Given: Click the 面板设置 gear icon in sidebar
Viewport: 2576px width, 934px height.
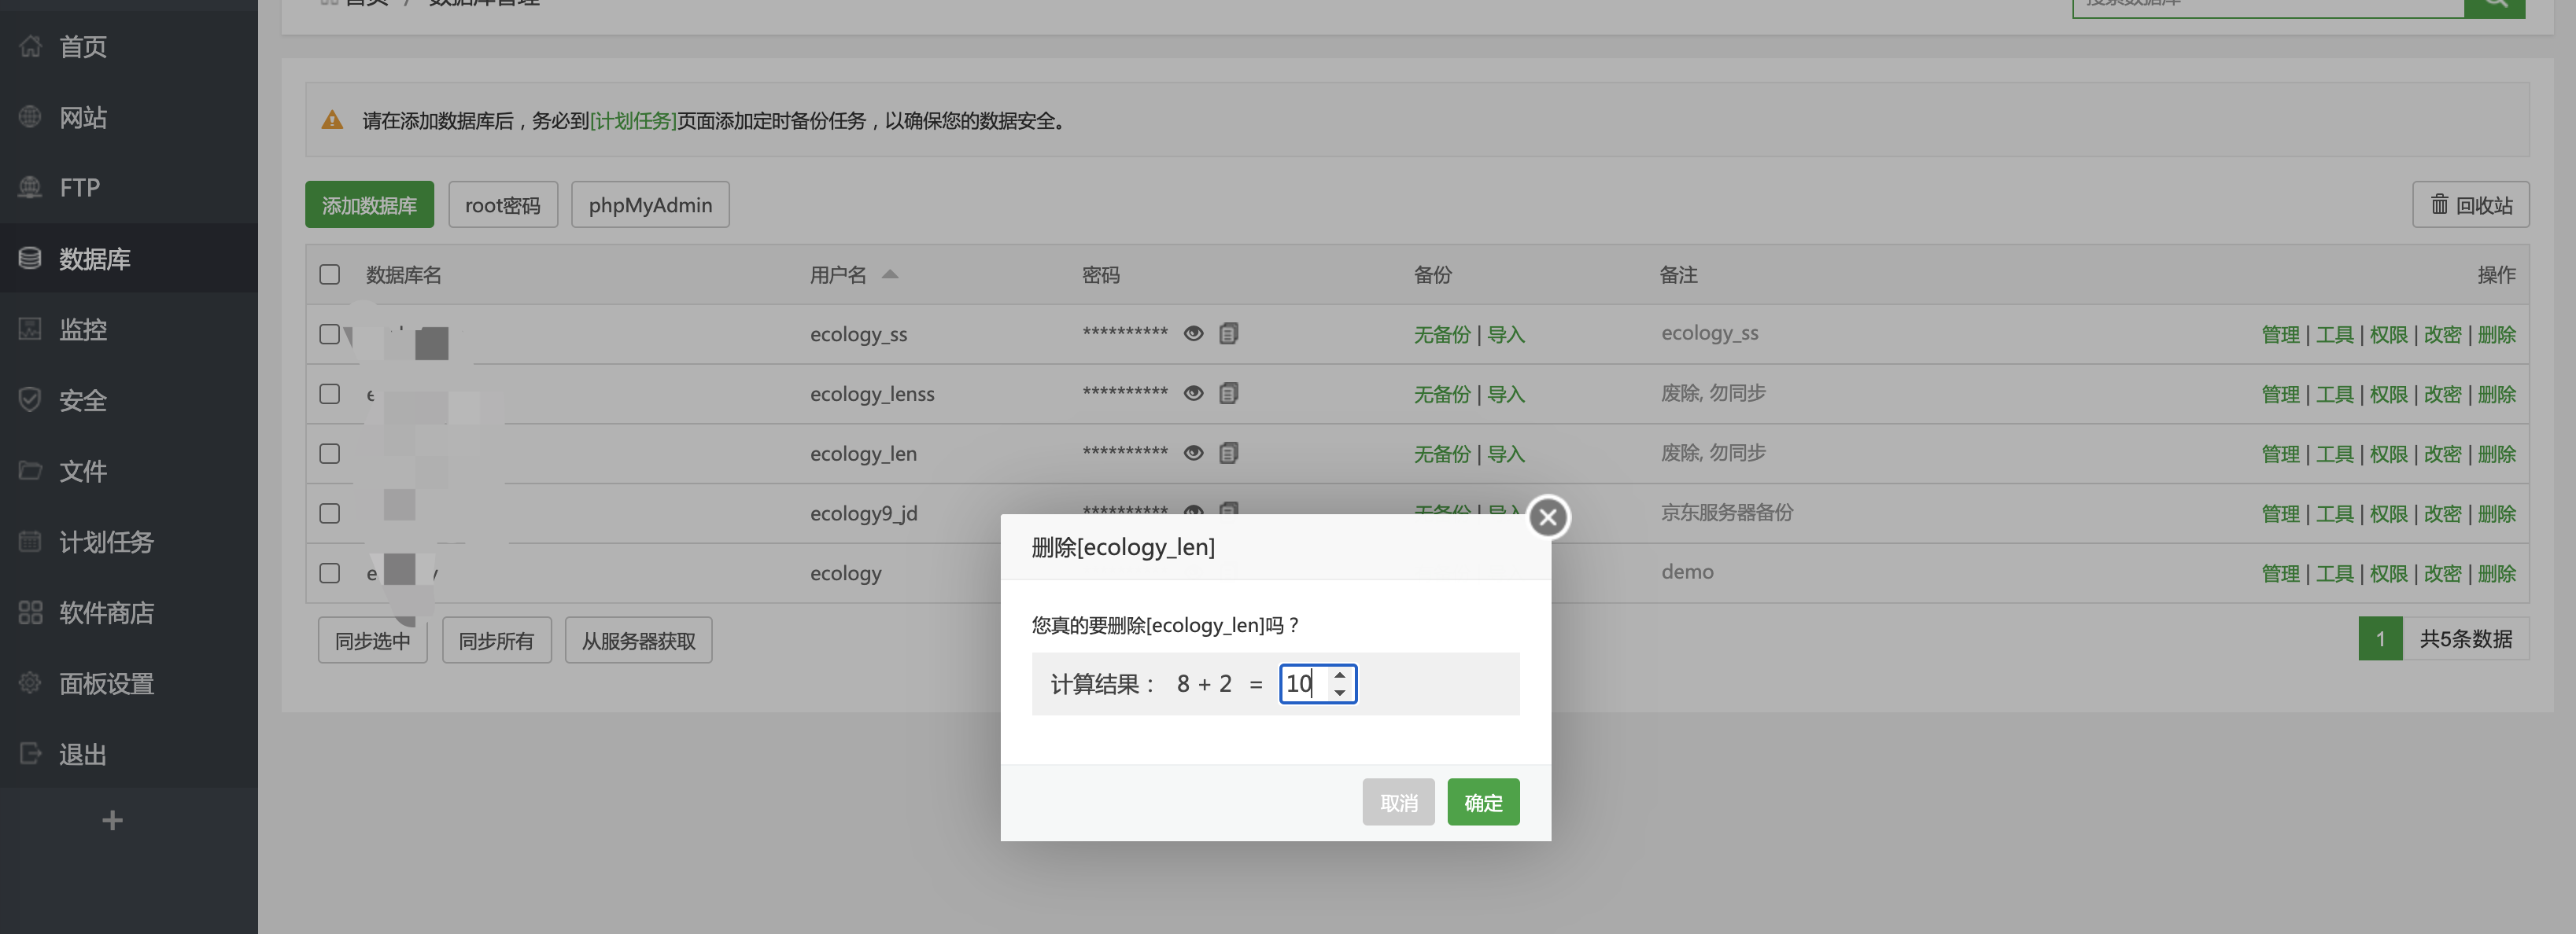Looking at the screenshot, I should (x=30, y=682).
